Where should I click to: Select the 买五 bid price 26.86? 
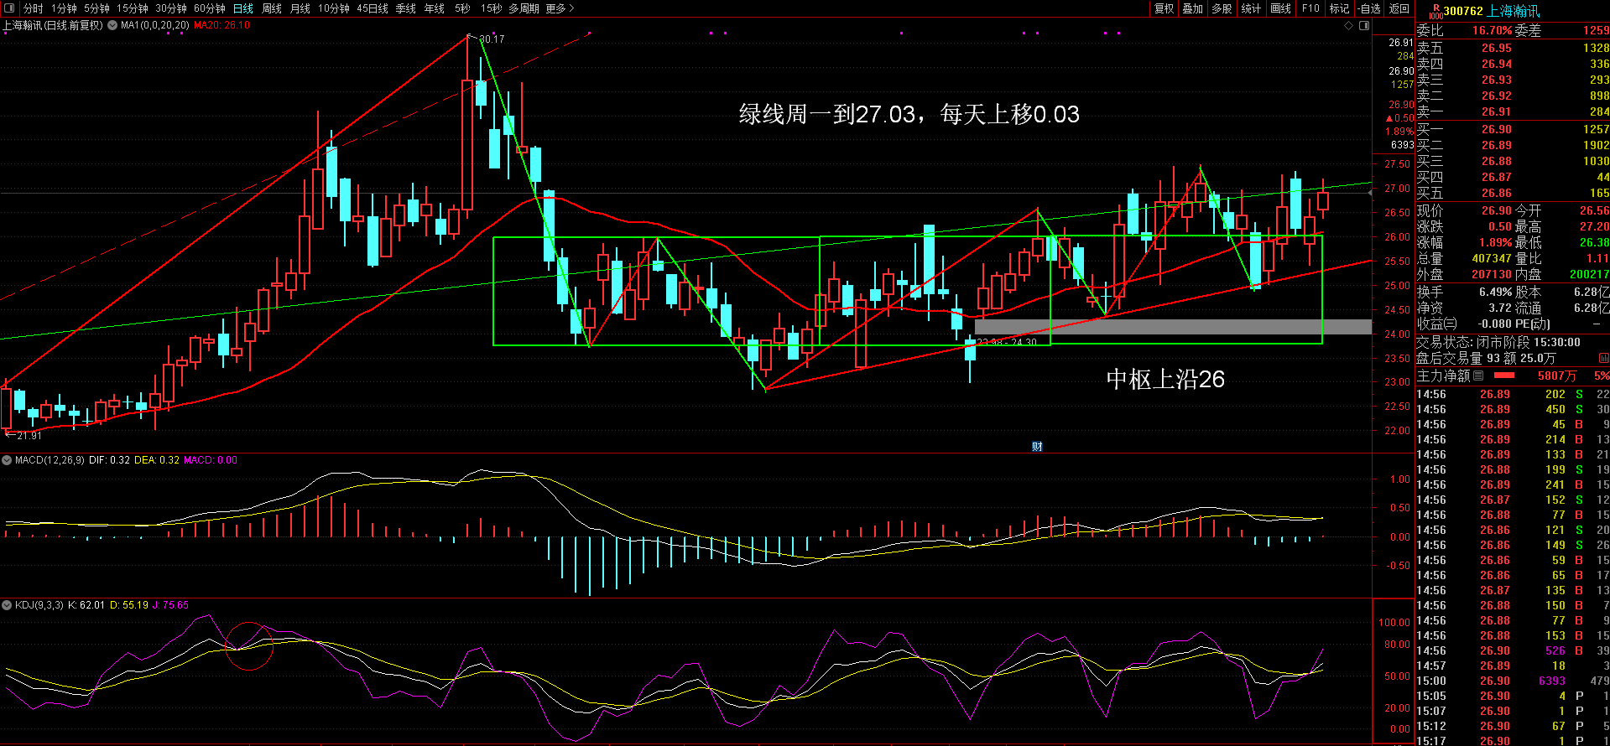(x=1497, y=193)
